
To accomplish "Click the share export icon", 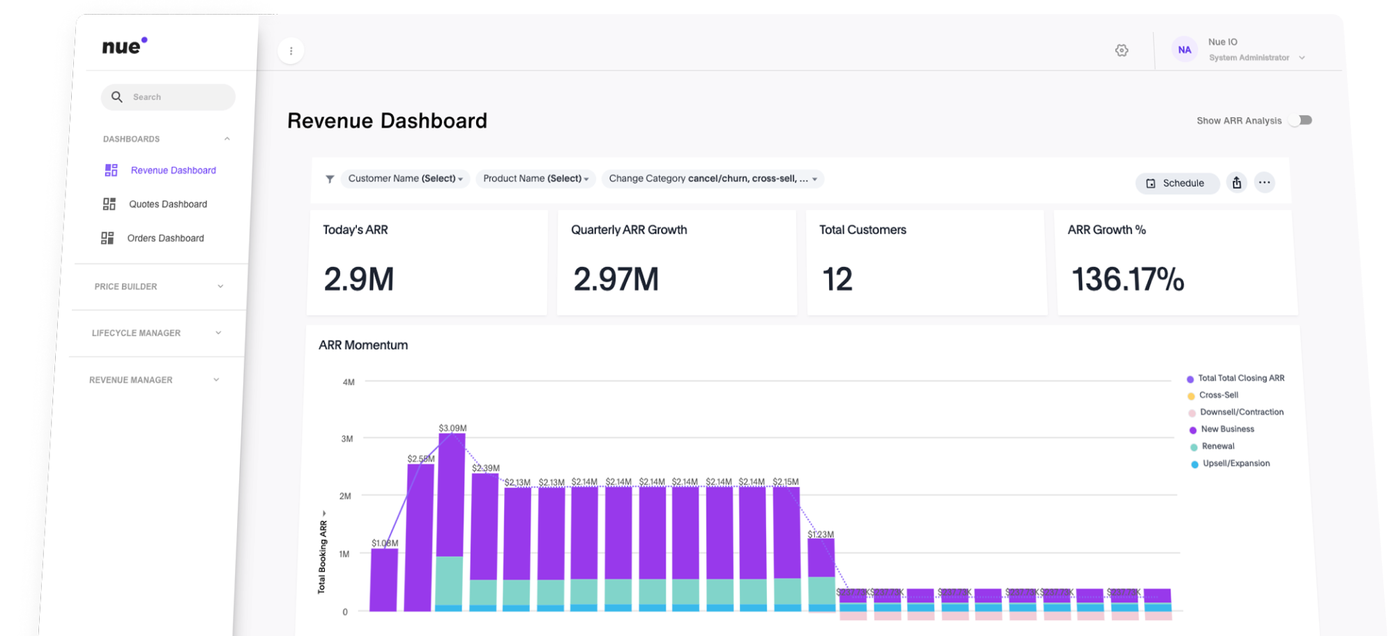I will point(1236,183).
